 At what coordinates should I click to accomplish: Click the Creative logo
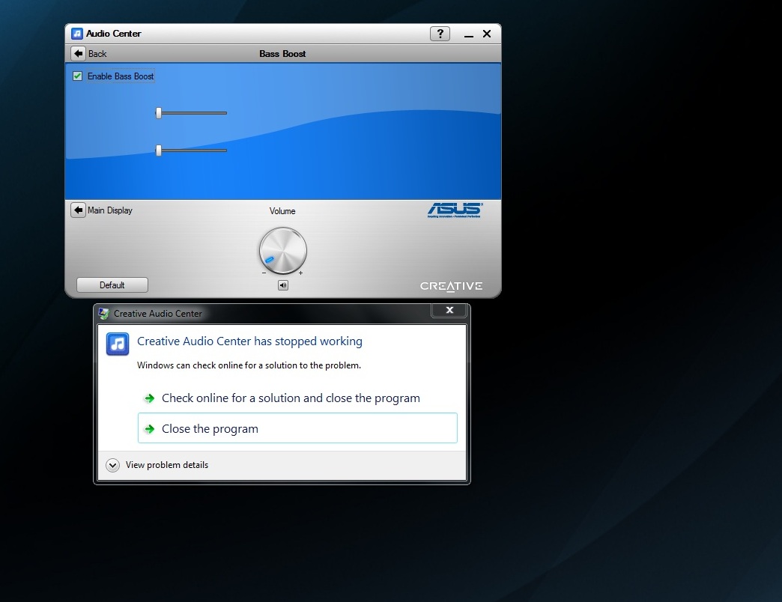pyautogui.click(x=451, y=286)
